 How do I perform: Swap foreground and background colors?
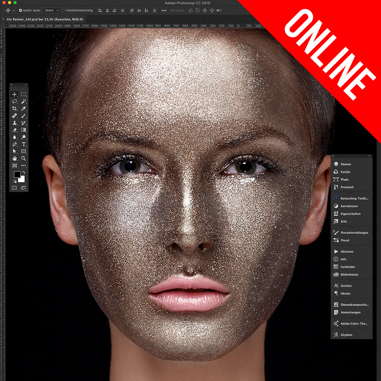tap(24, 172)
